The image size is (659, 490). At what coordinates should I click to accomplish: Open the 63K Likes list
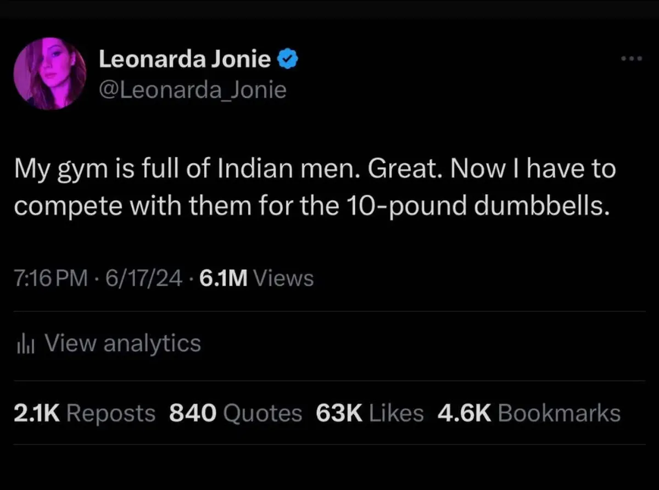370,413
